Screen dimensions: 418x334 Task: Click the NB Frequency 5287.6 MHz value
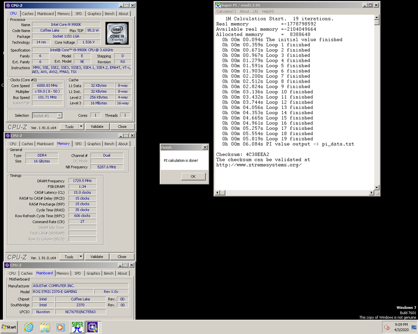[107, 167]
